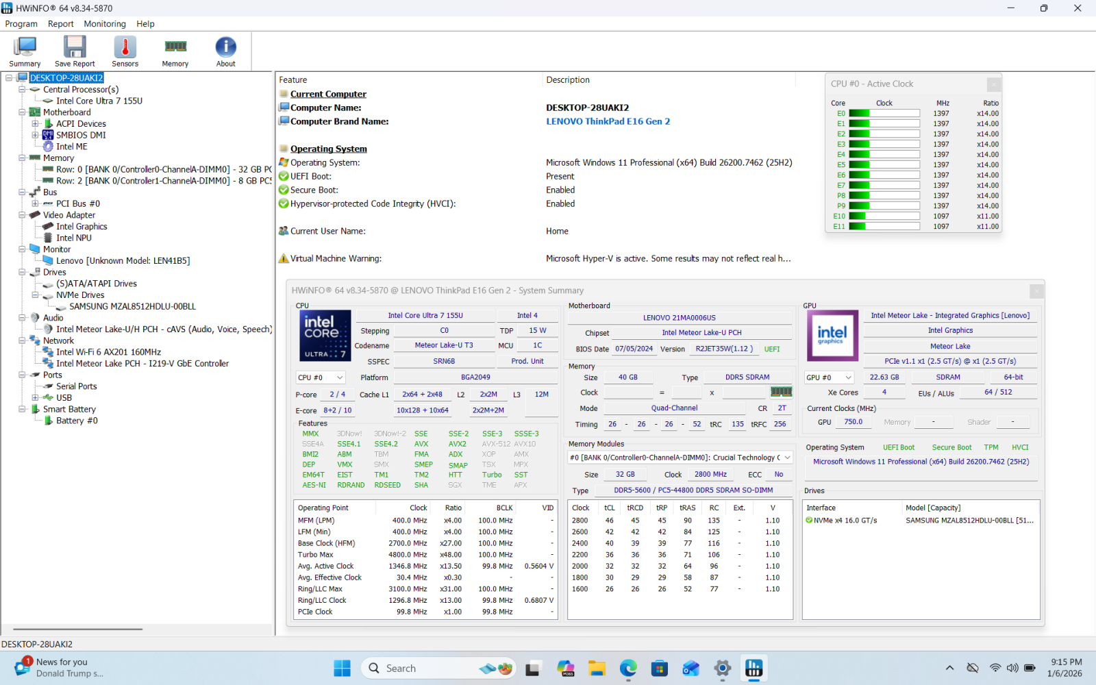Click the Intel Graphics logo image
Image resolution: width=1096 pixels, height=685 pixels.
click(832, 336)
